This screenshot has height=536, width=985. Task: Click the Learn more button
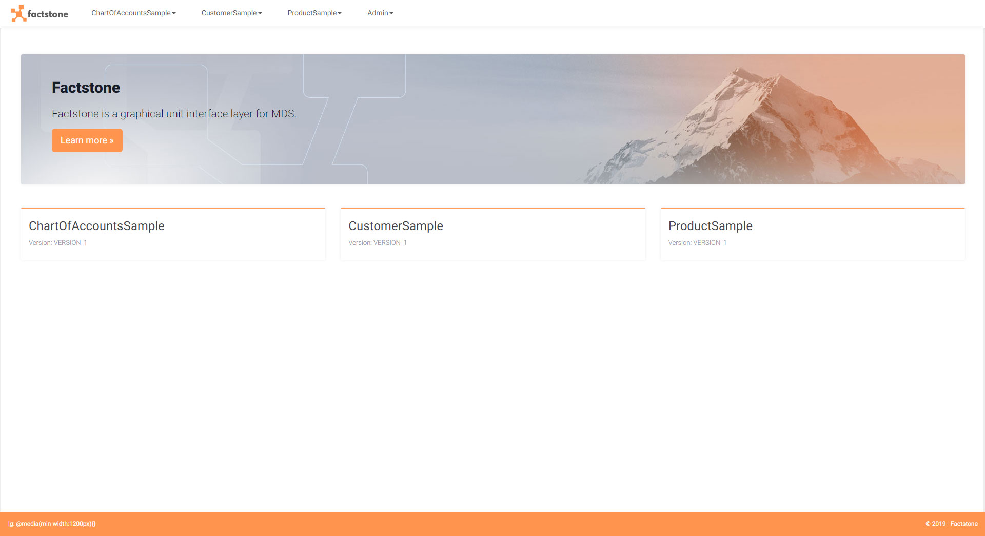click(87, 140)
